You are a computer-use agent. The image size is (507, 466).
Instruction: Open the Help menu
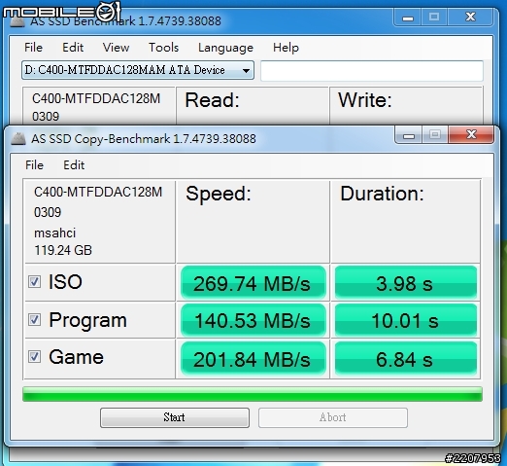[x=286, y=48]
